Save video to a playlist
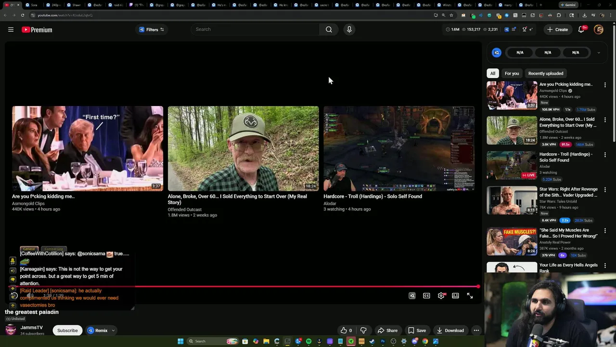The image size is (616, 347). pos(417,331)
